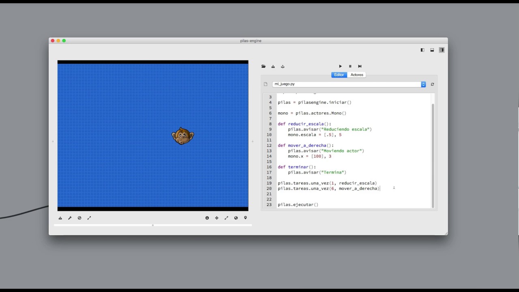
Task: Collapse the left panel with the small arrow
Action: coord(53,142)
